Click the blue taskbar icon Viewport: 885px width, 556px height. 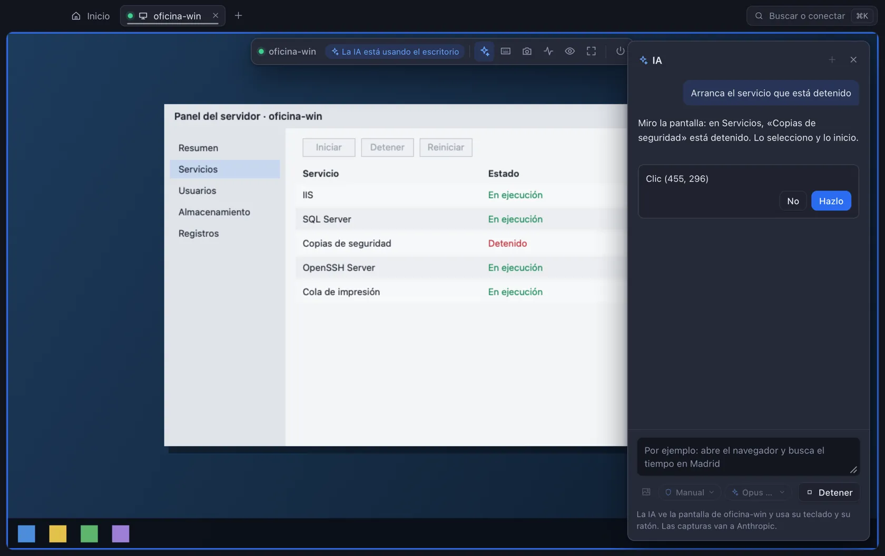tap(26, 533)
